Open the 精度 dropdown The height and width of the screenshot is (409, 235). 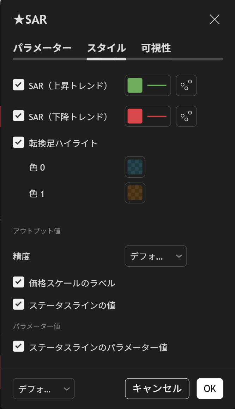tap(156, 256)
